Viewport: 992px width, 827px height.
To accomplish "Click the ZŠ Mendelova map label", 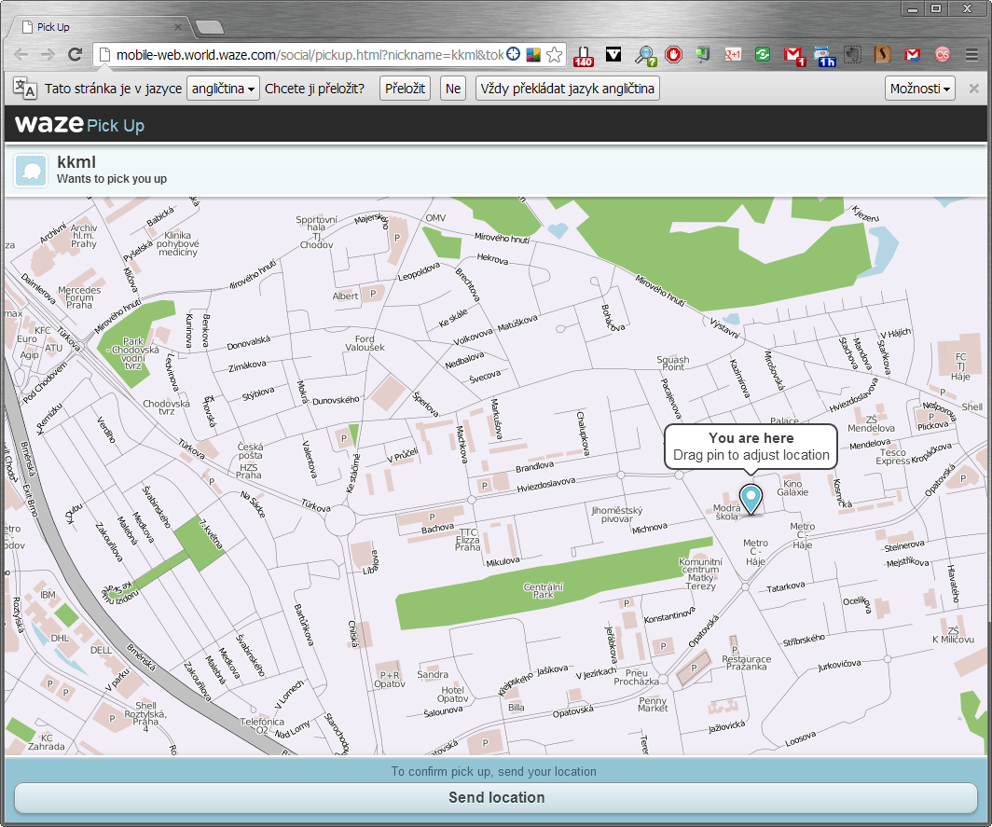I will (x=871, y=424).
